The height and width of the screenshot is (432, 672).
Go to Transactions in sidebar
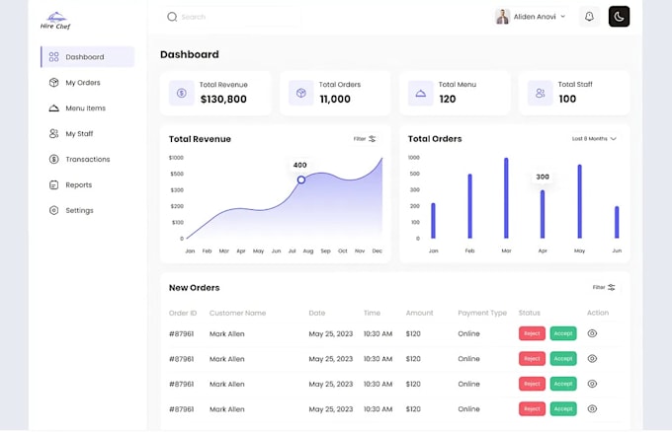point(87,159)
